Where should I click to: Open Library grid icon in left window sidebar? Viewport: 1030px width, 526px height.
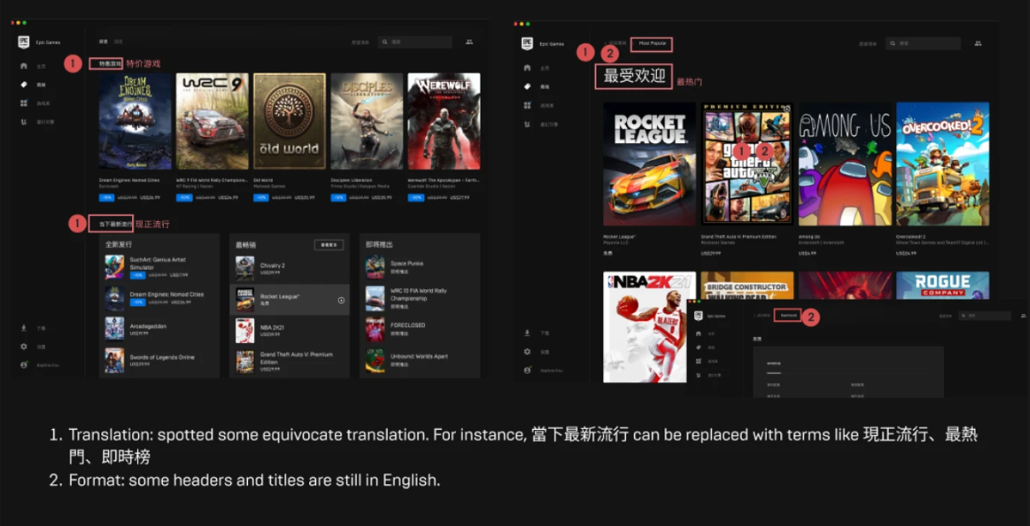24,103
